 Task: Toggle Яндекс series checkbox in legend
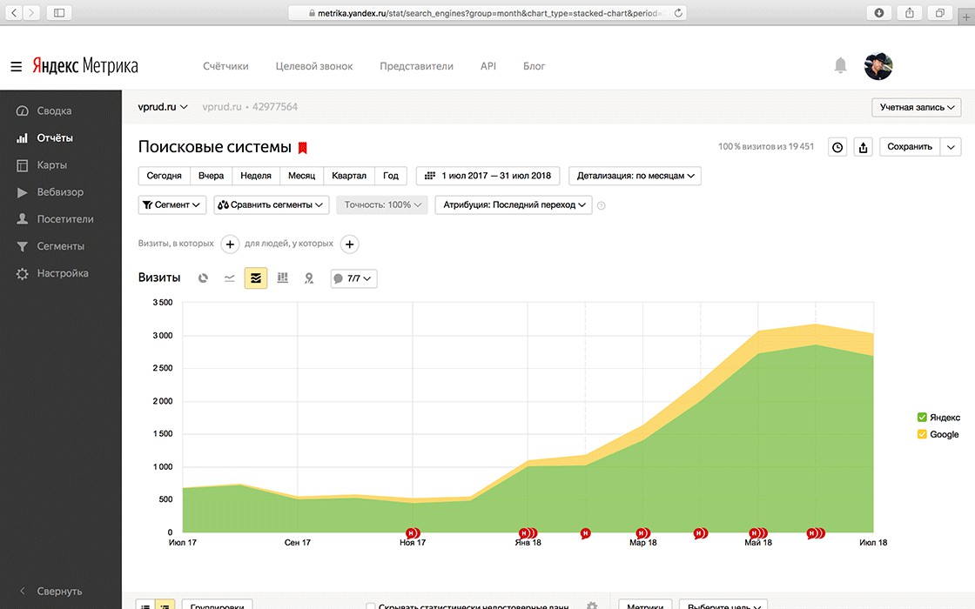click(x=922, y=417)
